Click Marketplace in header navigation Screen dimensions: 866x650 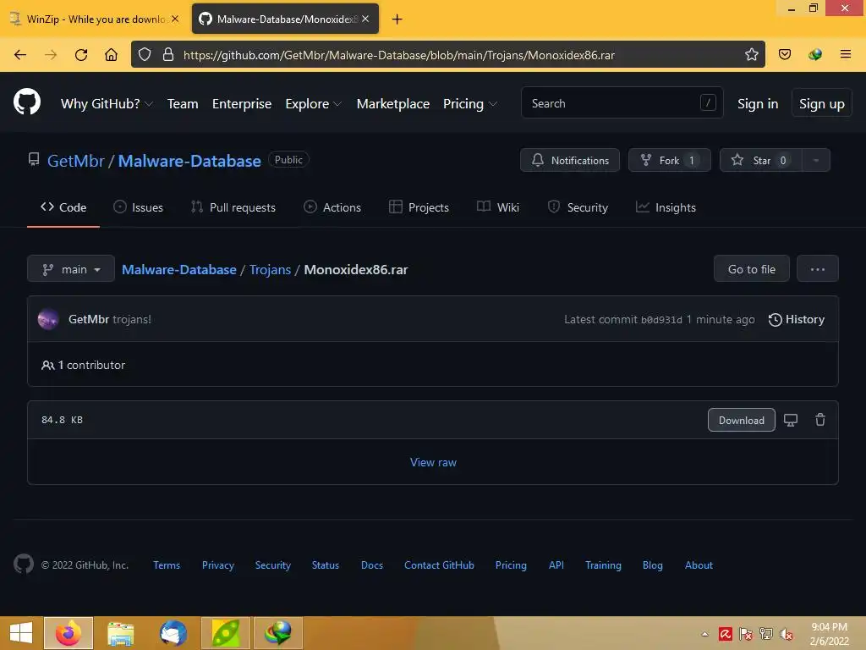point(393,103)
